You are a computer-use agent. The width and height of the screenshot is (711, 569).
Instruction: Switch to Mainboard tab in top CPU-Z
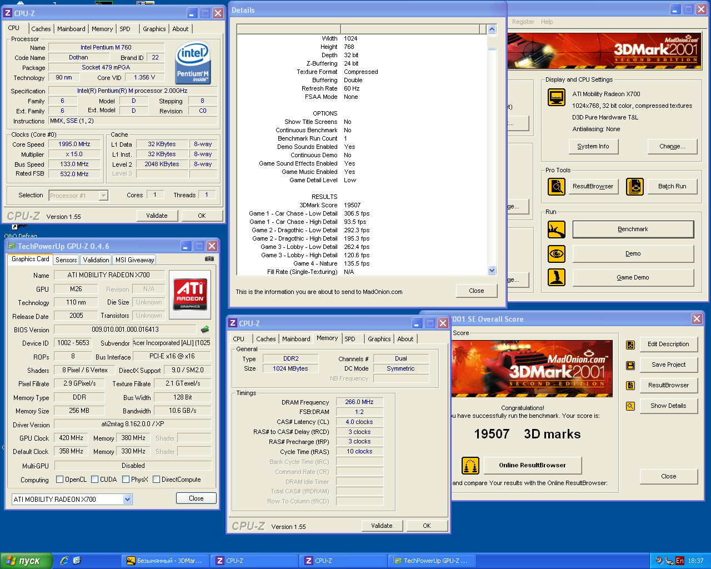[x=71, y=29]
